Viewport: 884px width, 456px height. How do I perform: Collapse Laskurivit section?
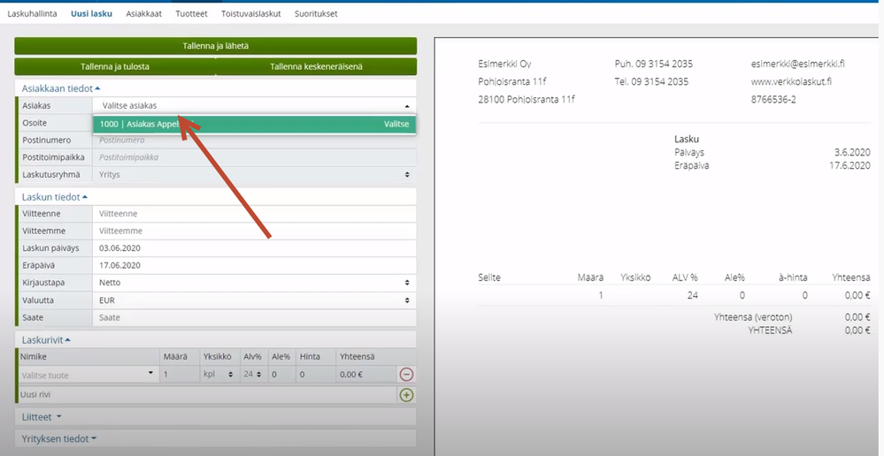(46, 340)
